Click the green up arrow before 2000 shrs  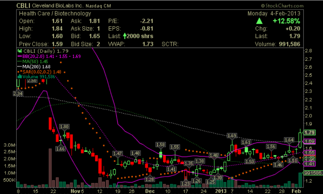click(x=125, y=36)
